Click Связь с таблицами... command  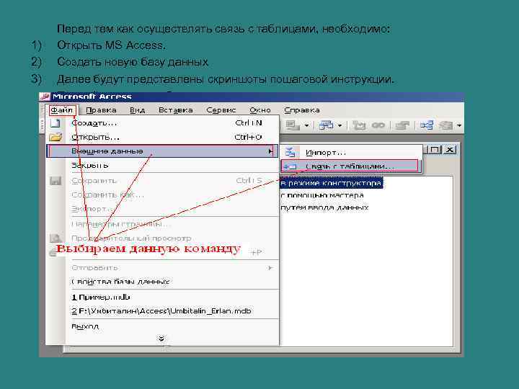coord(351,166)
